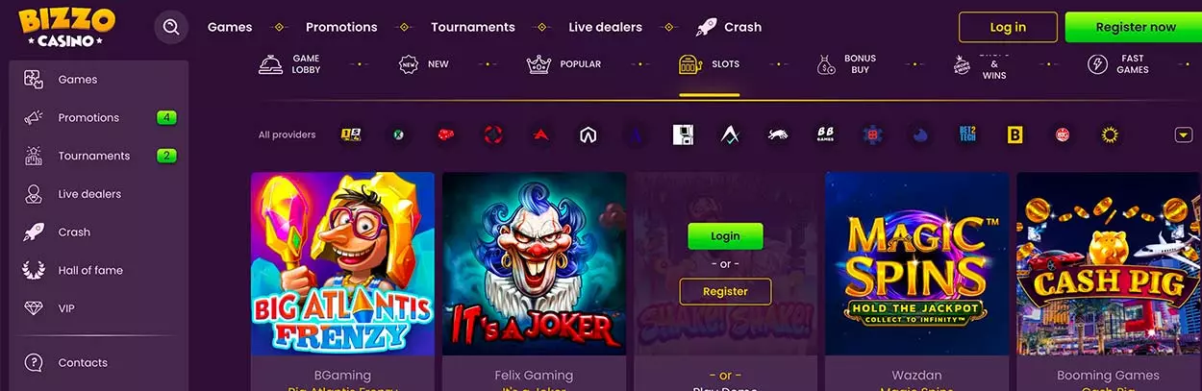Select the BB Games provider icon

825,135
